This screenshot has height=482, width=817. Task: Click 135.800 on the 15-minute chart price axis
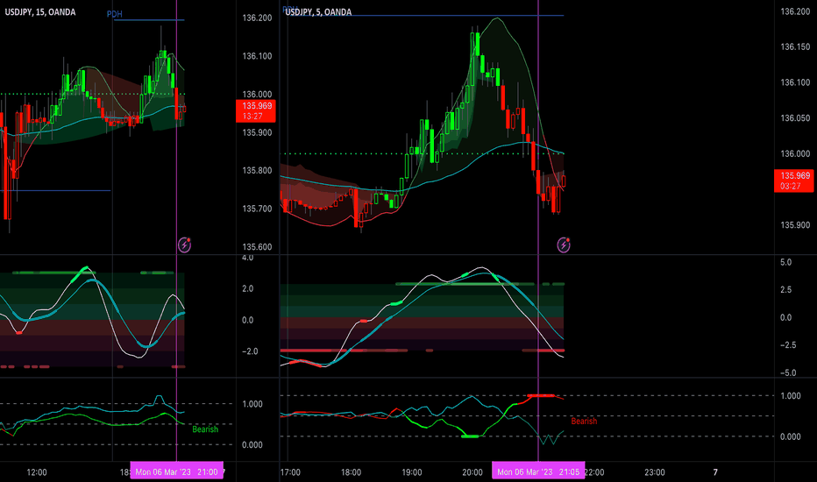tap(257, 170)
